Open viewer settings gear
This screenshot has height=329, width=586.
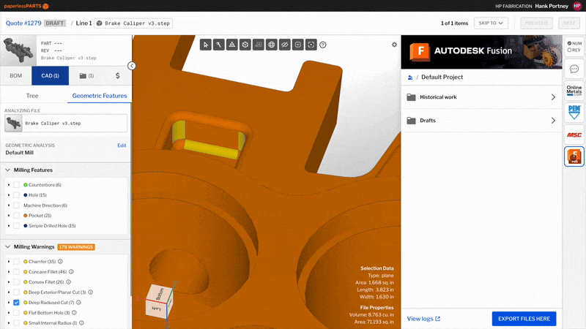point(394,45)
